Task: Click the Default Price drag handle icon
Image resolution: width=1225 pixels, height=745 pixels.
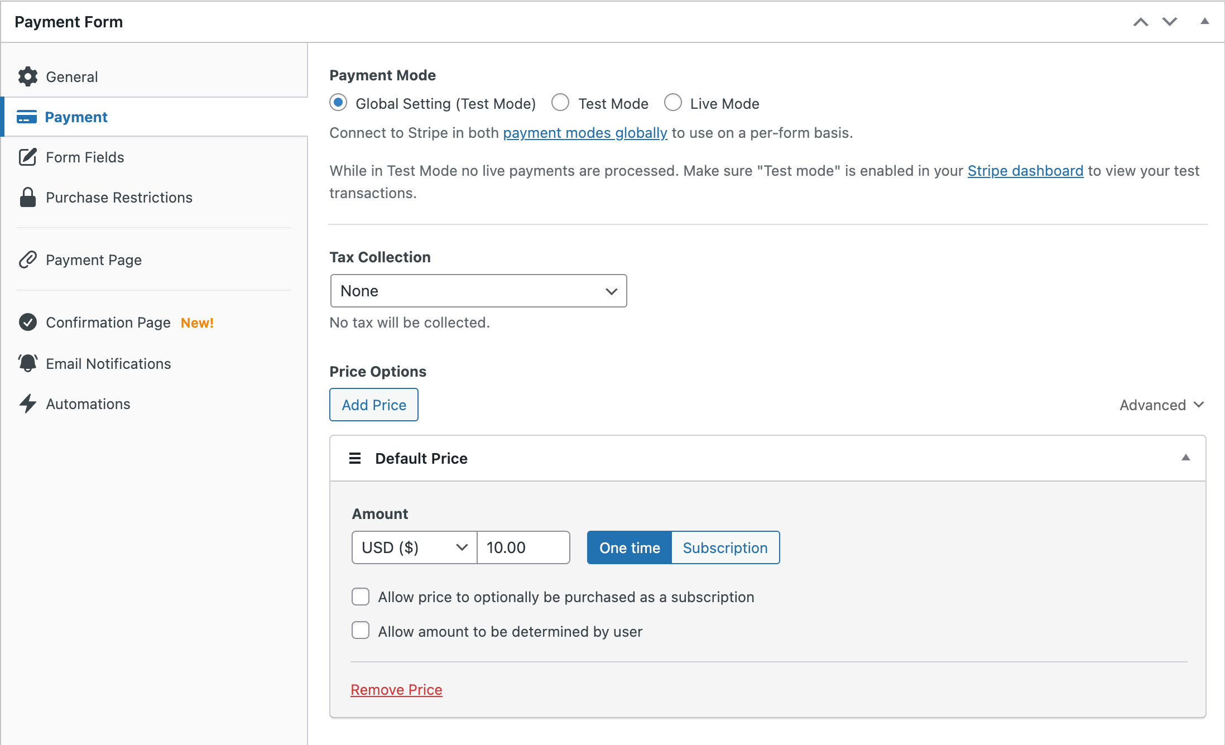Action: click(x=355, y=458)
